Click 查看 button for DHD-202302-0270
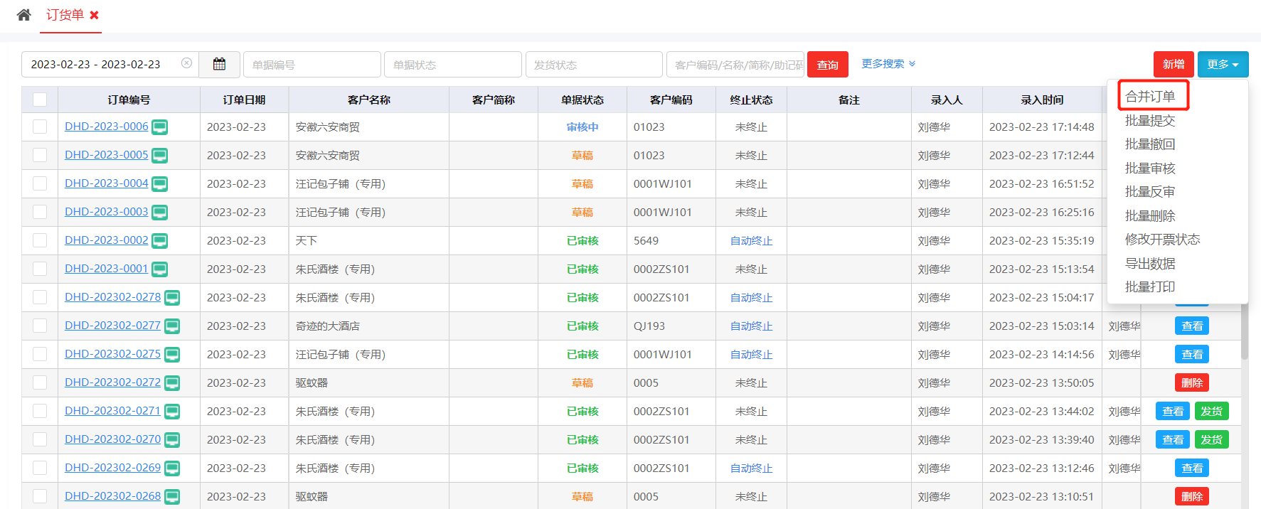The width and height of the screenshot is (1261, 509). tap(1173, 440)
